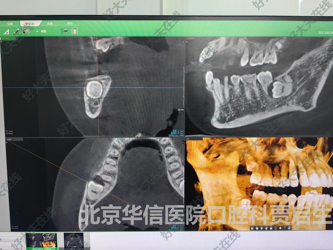Viewport: 333px width, 250px height.
Task: Switch to the 查看 tab
Action: (50, 24)
